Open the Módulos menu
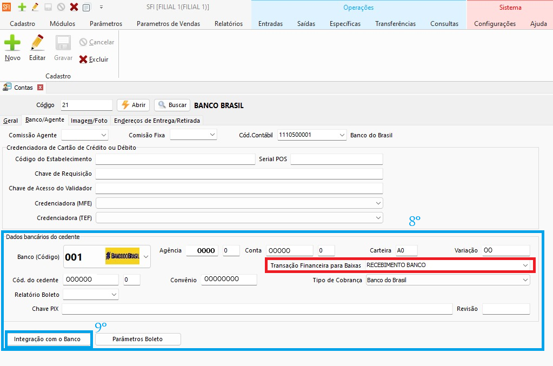Screen dimensions: 553x366 click(x=62, y=24)
